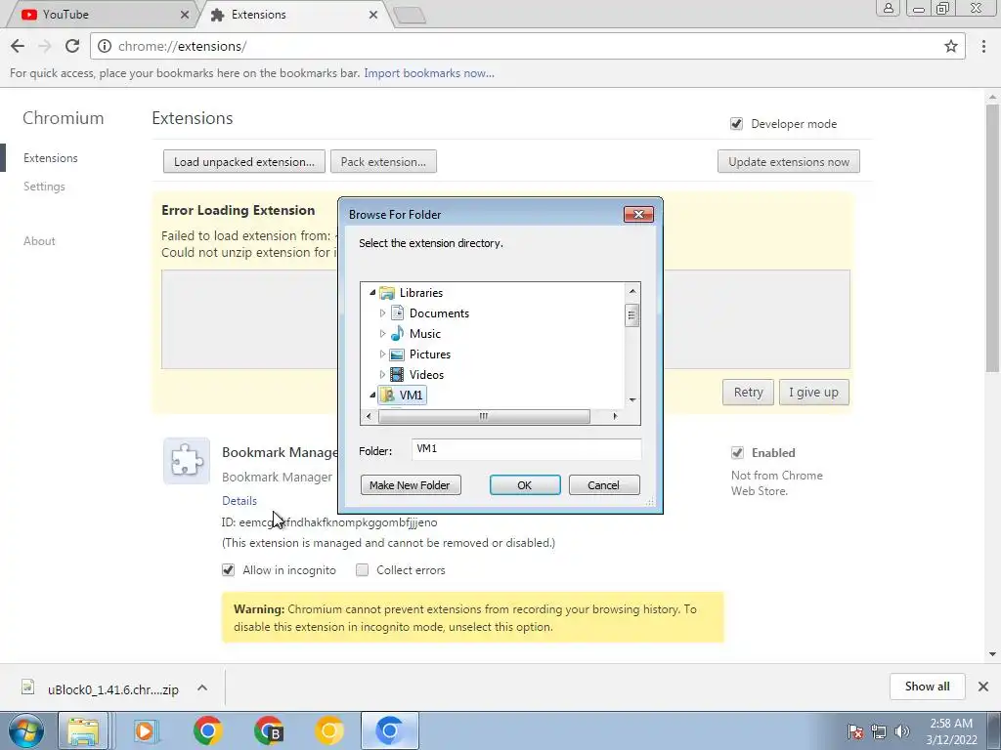
Task: Click the user profile icon in title bar
Action: coord(888,8)
